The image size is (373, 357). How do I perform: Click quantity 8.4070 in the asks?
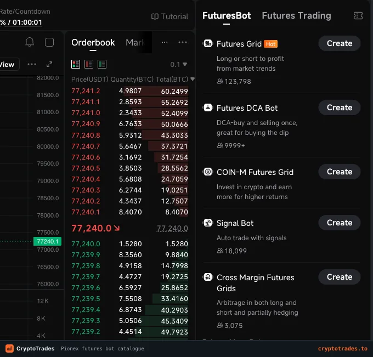(131, 212)
